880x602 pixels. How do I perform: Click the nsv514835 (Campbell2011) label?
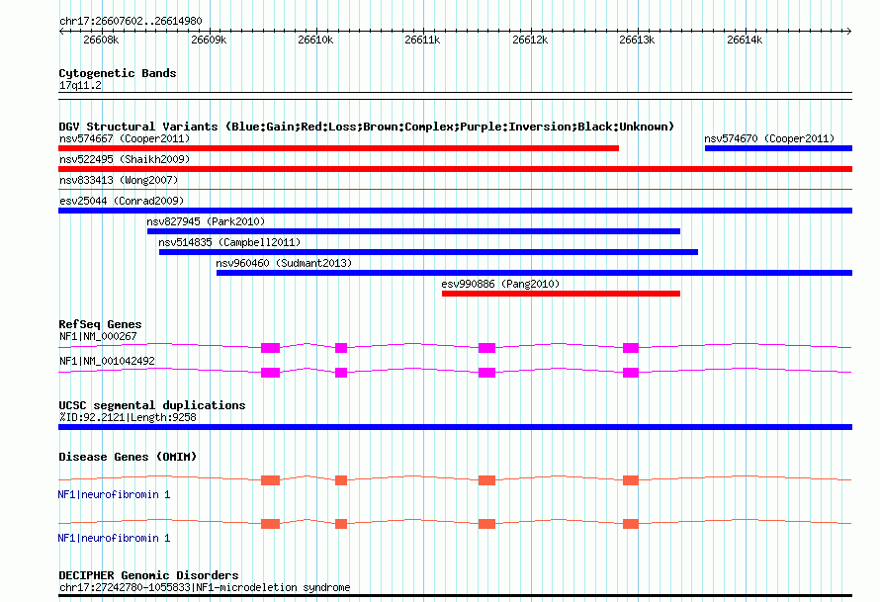tap(229, 242)
